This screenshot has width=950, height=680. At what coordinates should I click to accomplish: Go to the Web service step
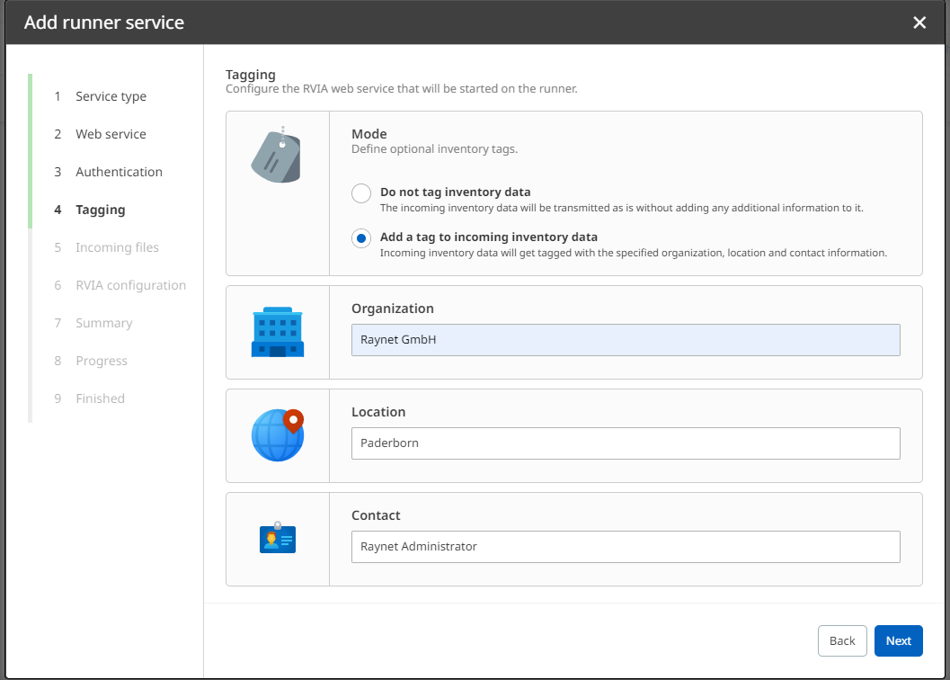click(x=111, y=134)
